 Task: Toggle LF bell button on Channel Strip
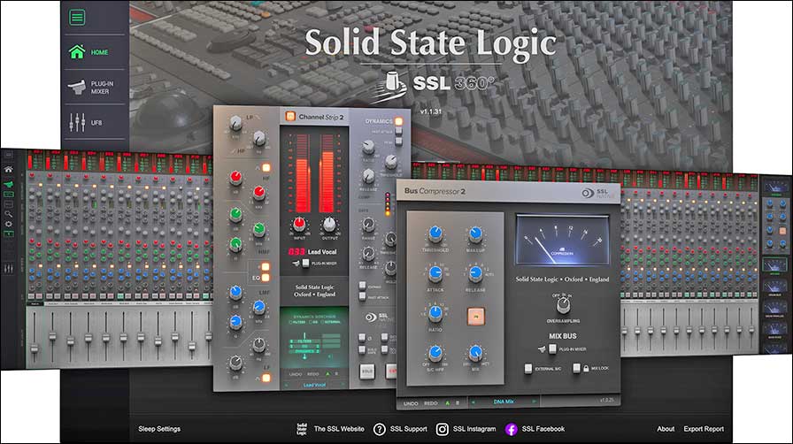coord(266,378)
